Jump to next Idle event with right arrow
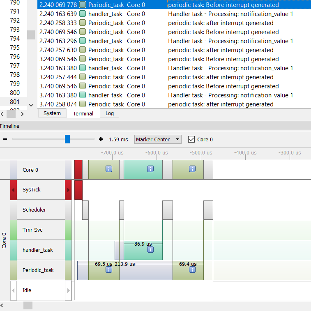311x311 pixels. 68,290
